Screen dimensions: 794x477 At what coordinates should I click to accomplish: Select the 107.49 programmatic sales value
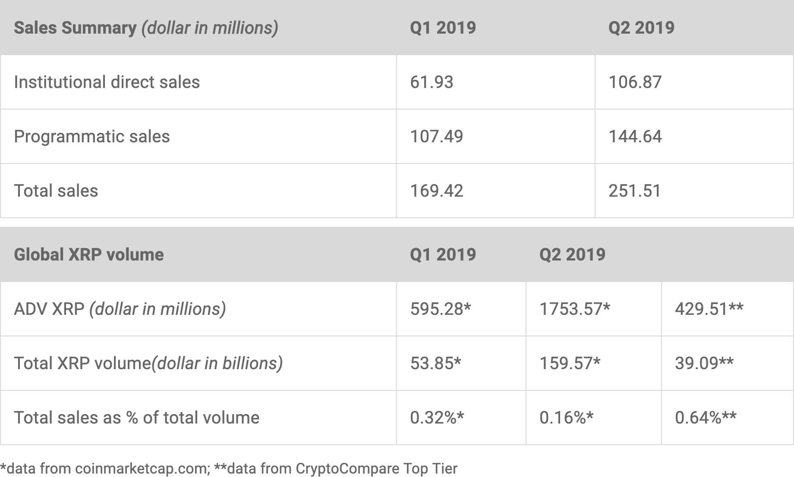click(x=436, y=136)
